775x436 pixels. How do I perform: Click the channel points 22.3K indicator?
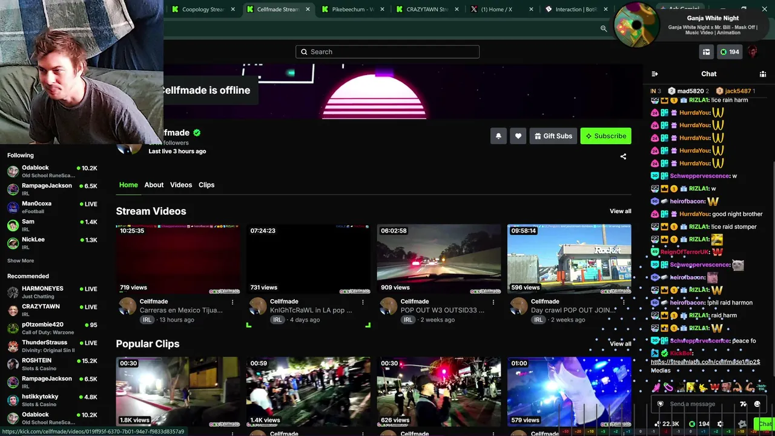coord(667,424)
